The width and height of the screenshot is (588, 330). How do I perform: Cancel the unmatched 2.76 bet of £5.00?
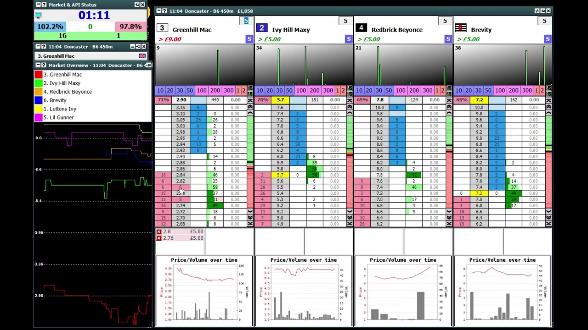click(x=159, y=238)
